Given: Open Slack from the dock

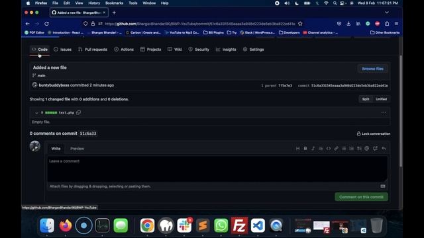Looking at the screenshot, I should point(184,225).
